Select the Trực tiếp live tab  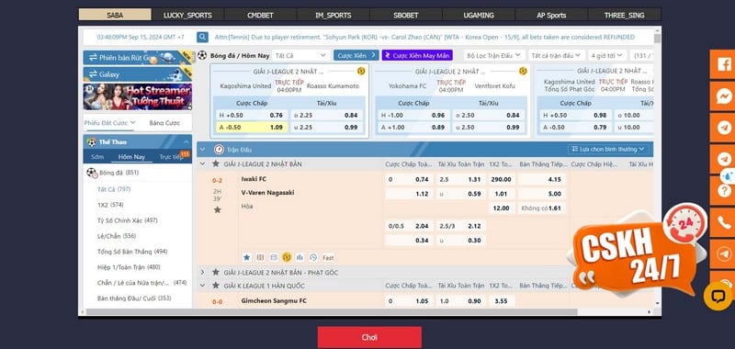[171, 157]
